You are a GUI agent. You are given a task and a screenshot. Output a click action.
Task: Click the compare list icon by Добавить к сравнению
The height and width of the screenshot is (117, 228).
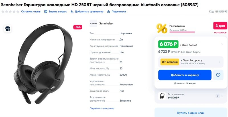coord(72,12)
